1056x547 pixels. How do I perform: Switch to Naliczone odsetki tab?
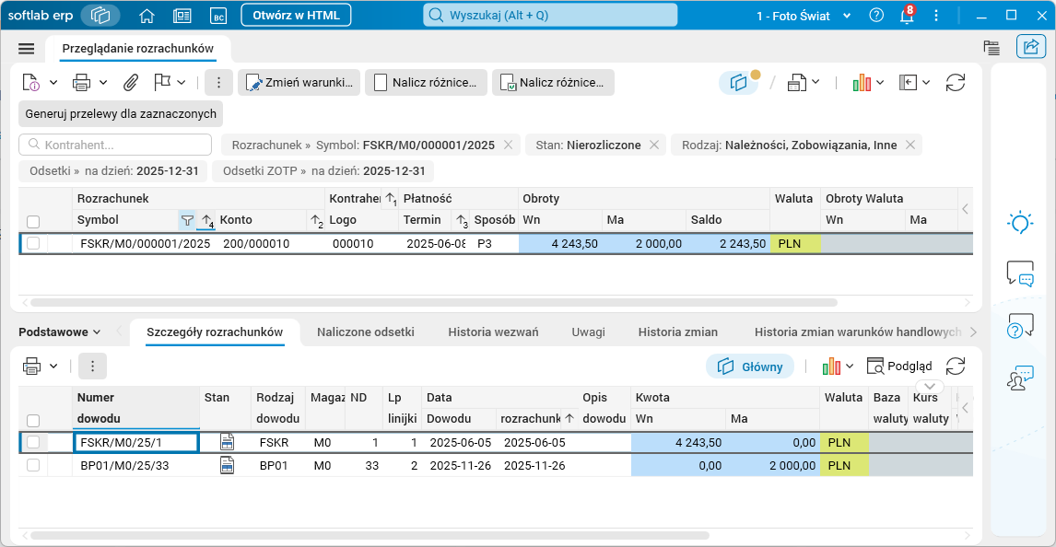point(366,332)
